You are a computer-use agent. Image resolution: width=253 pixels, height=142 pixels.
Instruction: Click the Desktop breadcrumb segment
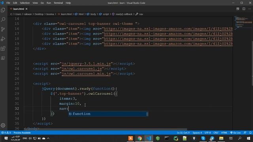click(x=39, y=14)
